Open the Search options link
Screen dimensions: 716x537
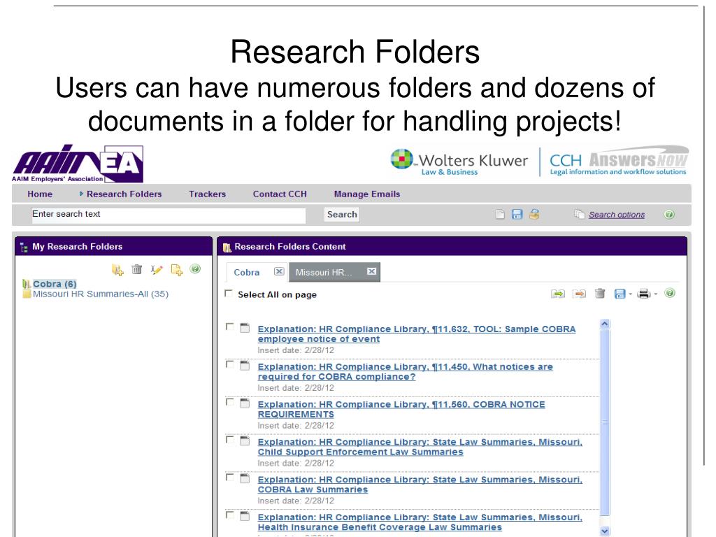(x=617, y=215)
